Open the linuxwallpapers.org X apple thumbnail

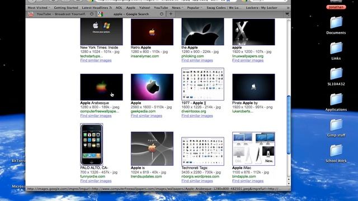253,32
